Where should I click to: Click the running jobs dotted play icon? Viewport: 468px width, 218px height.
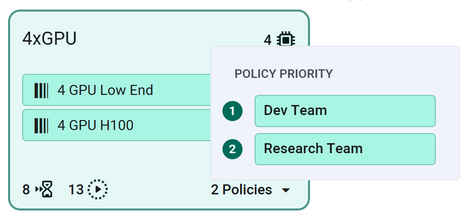coord(98,190)
